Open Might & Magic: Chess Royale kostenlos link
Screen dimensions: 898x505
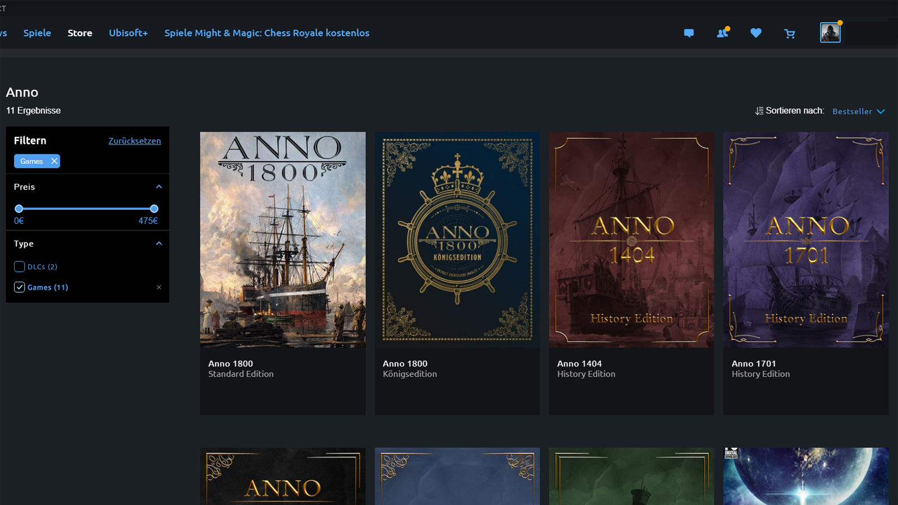267,33
